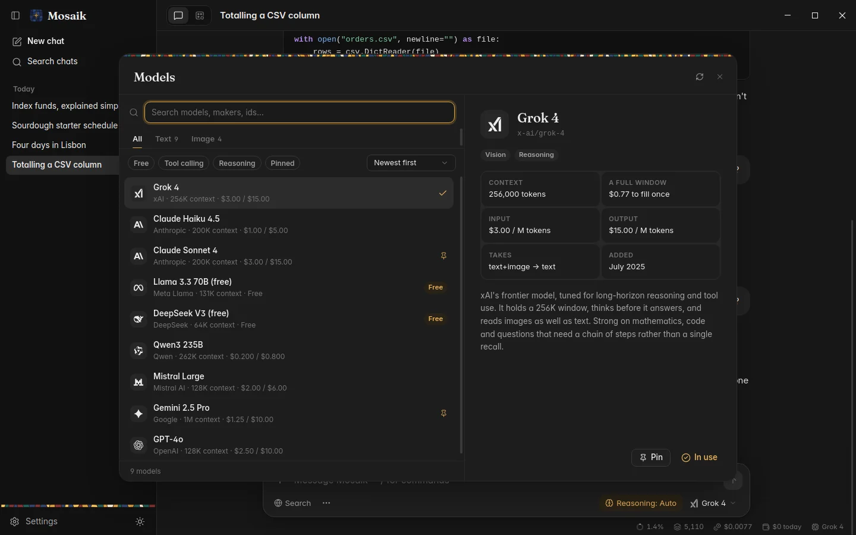The width and height of the screenshot is (856, 535).
Task: Click the search magnifier in Models
Action: [x=134, y=112]
